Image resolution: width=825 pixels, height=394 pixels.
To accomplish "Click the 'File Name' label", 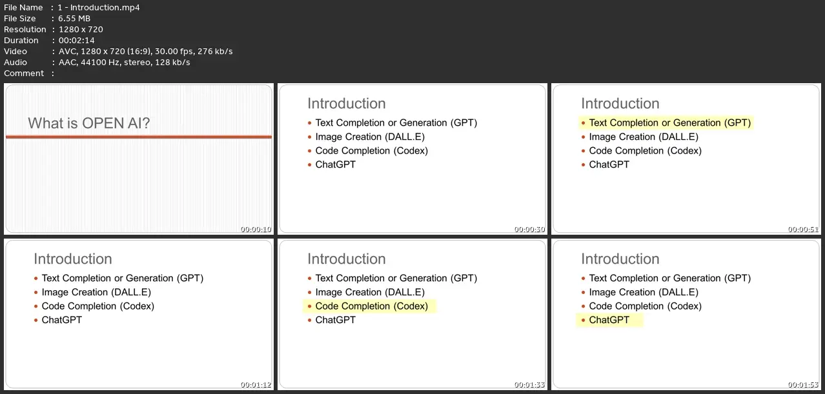I will click(x=23, y=8).
